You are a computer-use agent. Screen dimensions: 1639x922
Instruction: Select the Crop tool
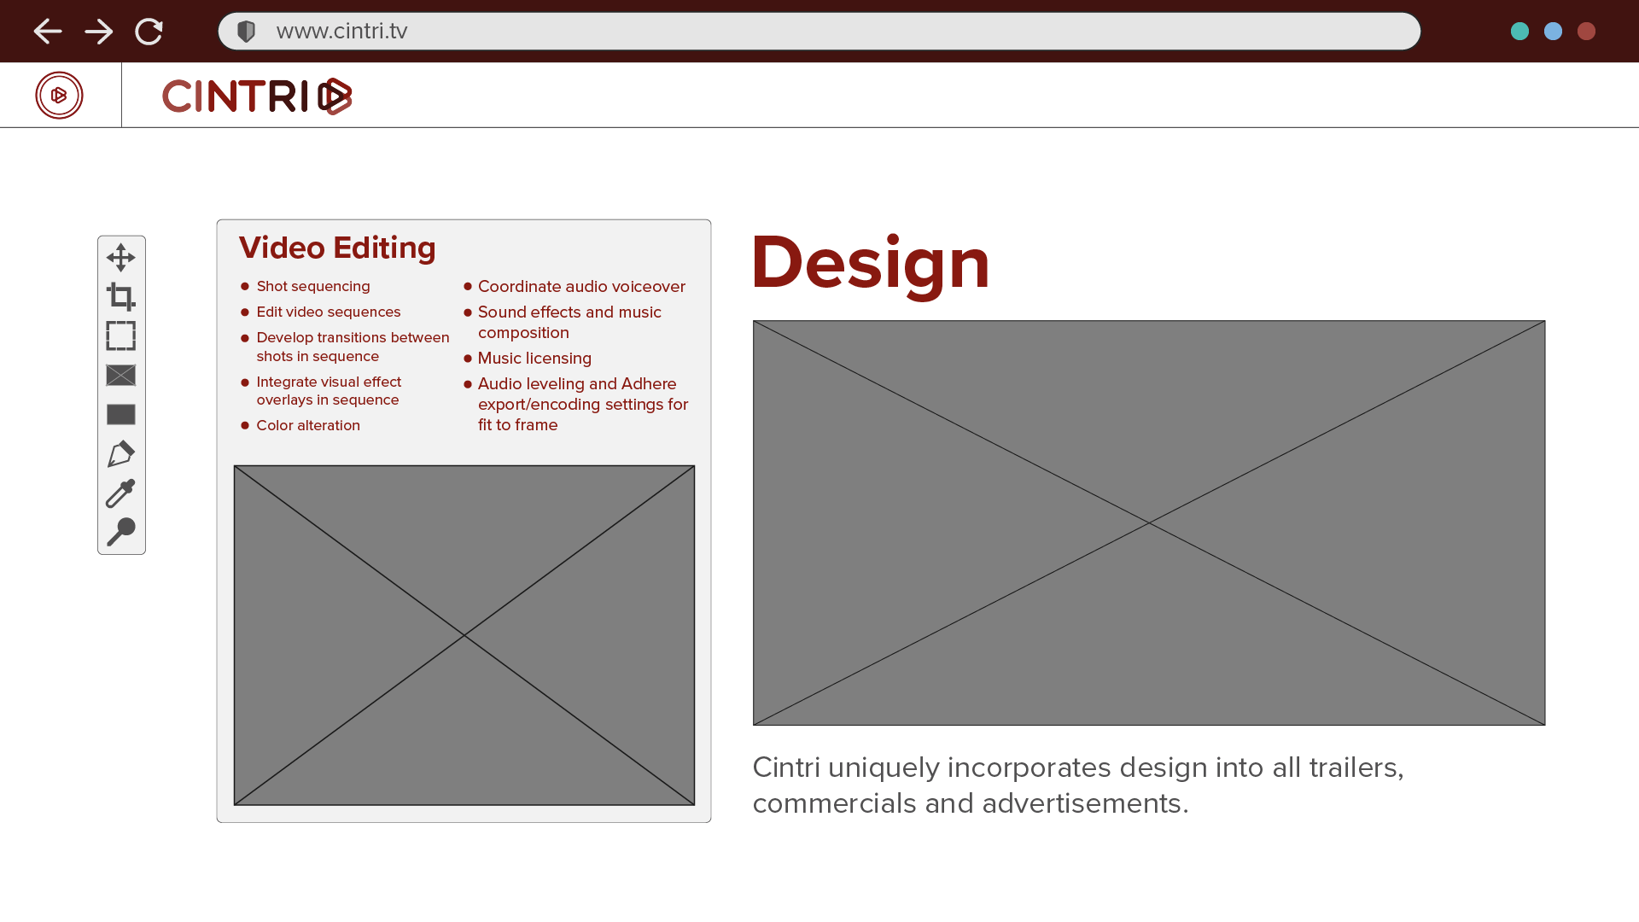[x=120, y=296]
